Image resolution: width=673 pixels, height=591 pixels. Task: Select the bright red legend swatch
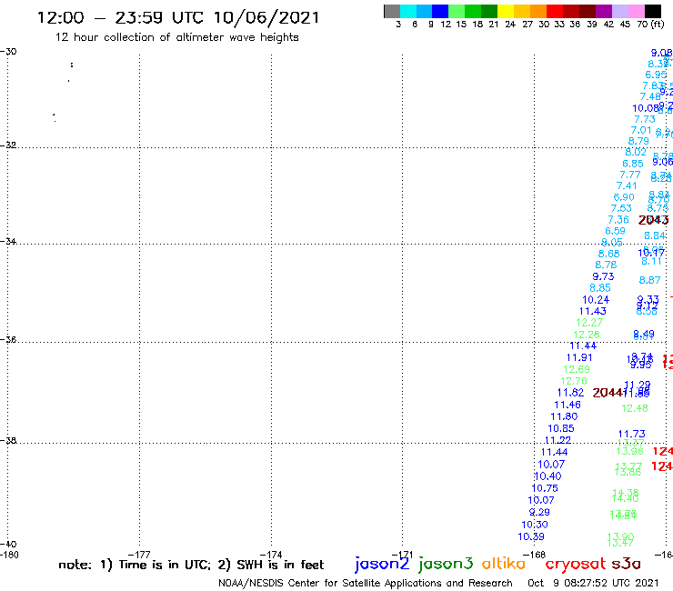pos(555,11)
